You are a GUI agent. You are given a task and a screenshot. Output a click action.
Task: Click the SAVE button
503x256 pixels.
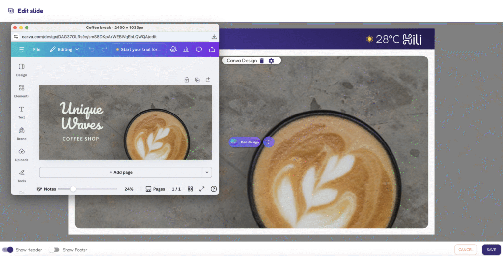pos(491,250)
